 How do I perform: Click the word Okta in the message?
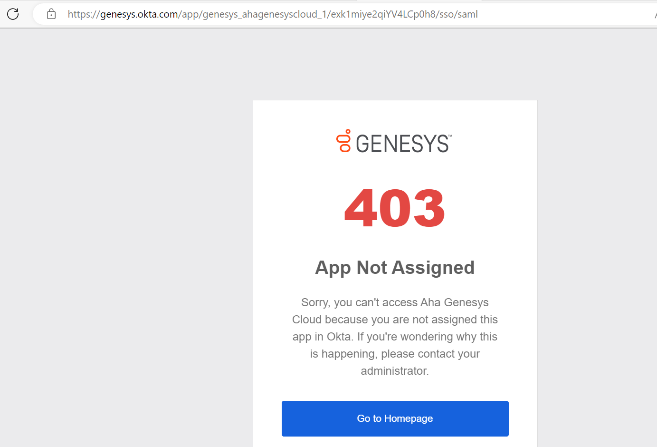click(x=339, y=337)
